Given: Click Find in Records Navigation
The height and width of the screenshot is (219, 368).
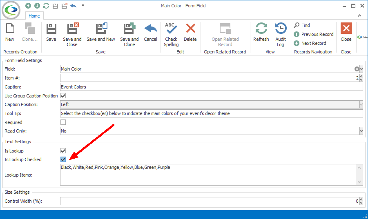Looking at the screenshot, I should pyautogui.click(x=302, y=25).
